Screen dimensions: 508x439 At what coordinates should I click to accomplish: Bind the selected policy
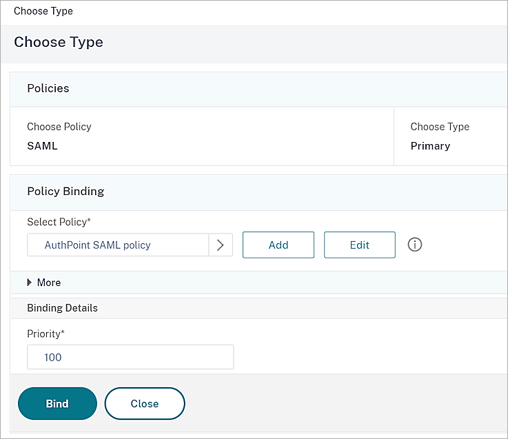click(57, 404)
